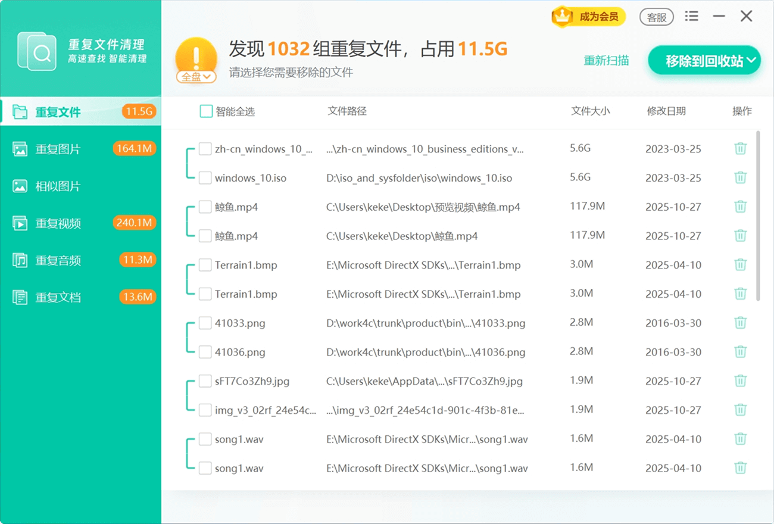Click trash icon for windows_10.iso row

click(x=740, y=177)
